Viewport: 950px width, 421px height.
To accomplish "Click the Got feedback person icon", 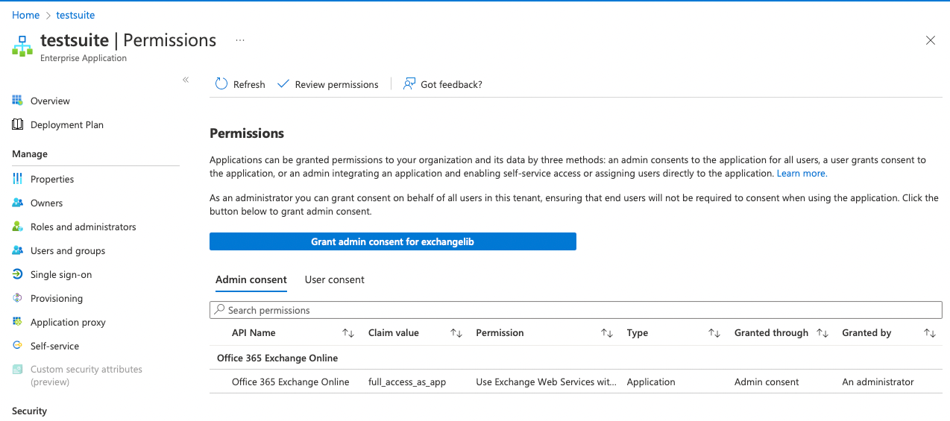I will (x=409, y=84).
